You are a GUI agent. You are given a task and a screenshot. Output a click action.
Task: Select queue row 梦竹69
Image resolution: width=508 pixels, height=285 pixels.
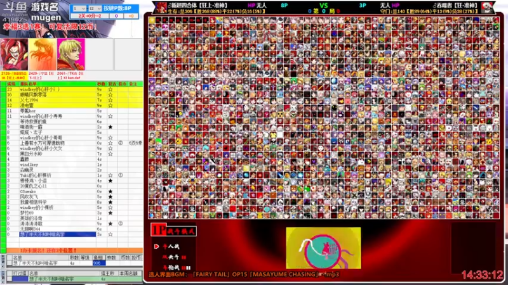[74, 213]
